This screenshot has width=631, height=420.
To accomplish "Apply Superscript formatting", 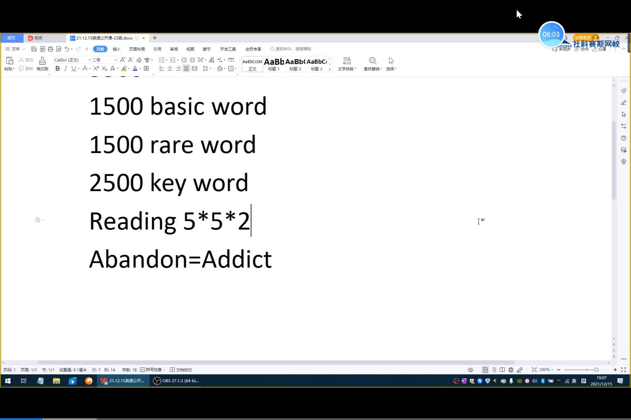I will coord(96,69).
